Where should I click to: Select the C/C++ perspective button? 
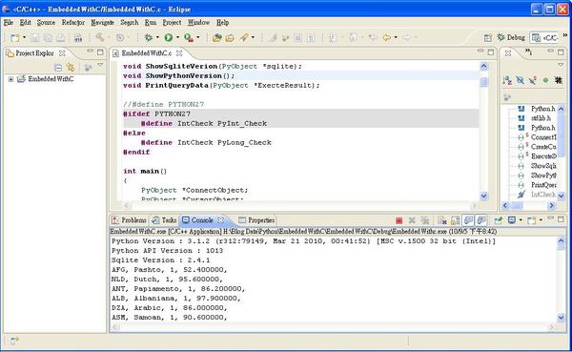click(544, 37)
